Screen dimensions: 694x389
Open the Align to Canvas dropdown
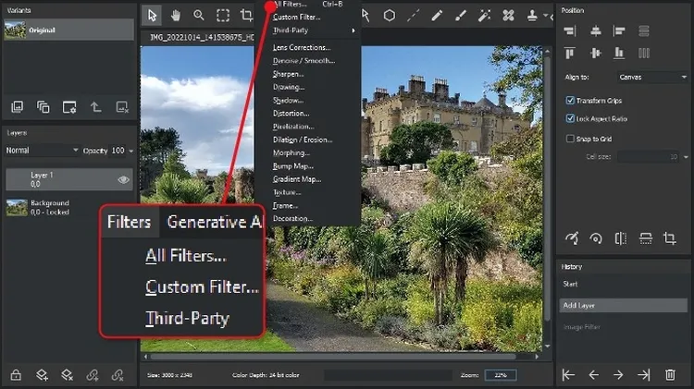pyautogui.click(x=651, y=78)
